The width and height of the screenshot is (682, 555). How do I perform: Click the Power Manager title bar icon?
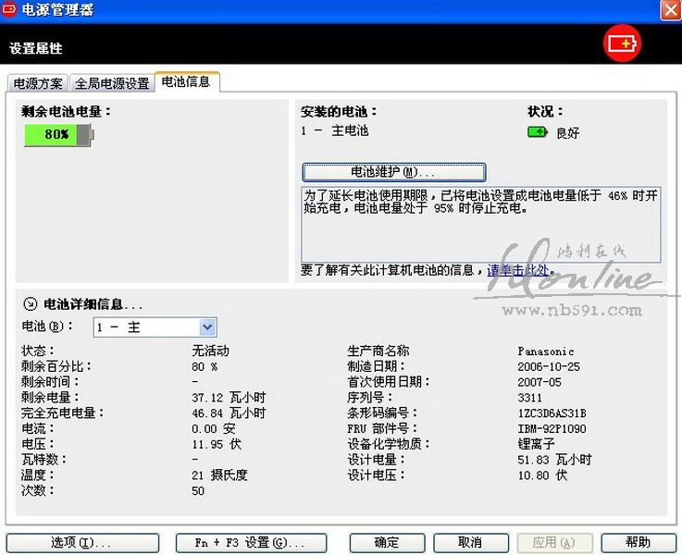(x=10, y=10)
